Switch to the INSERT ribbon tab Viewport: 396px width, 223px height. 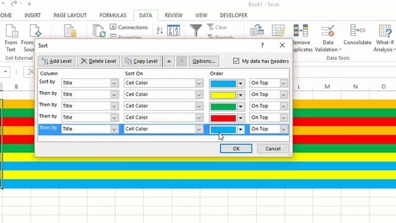click(33, 15)
